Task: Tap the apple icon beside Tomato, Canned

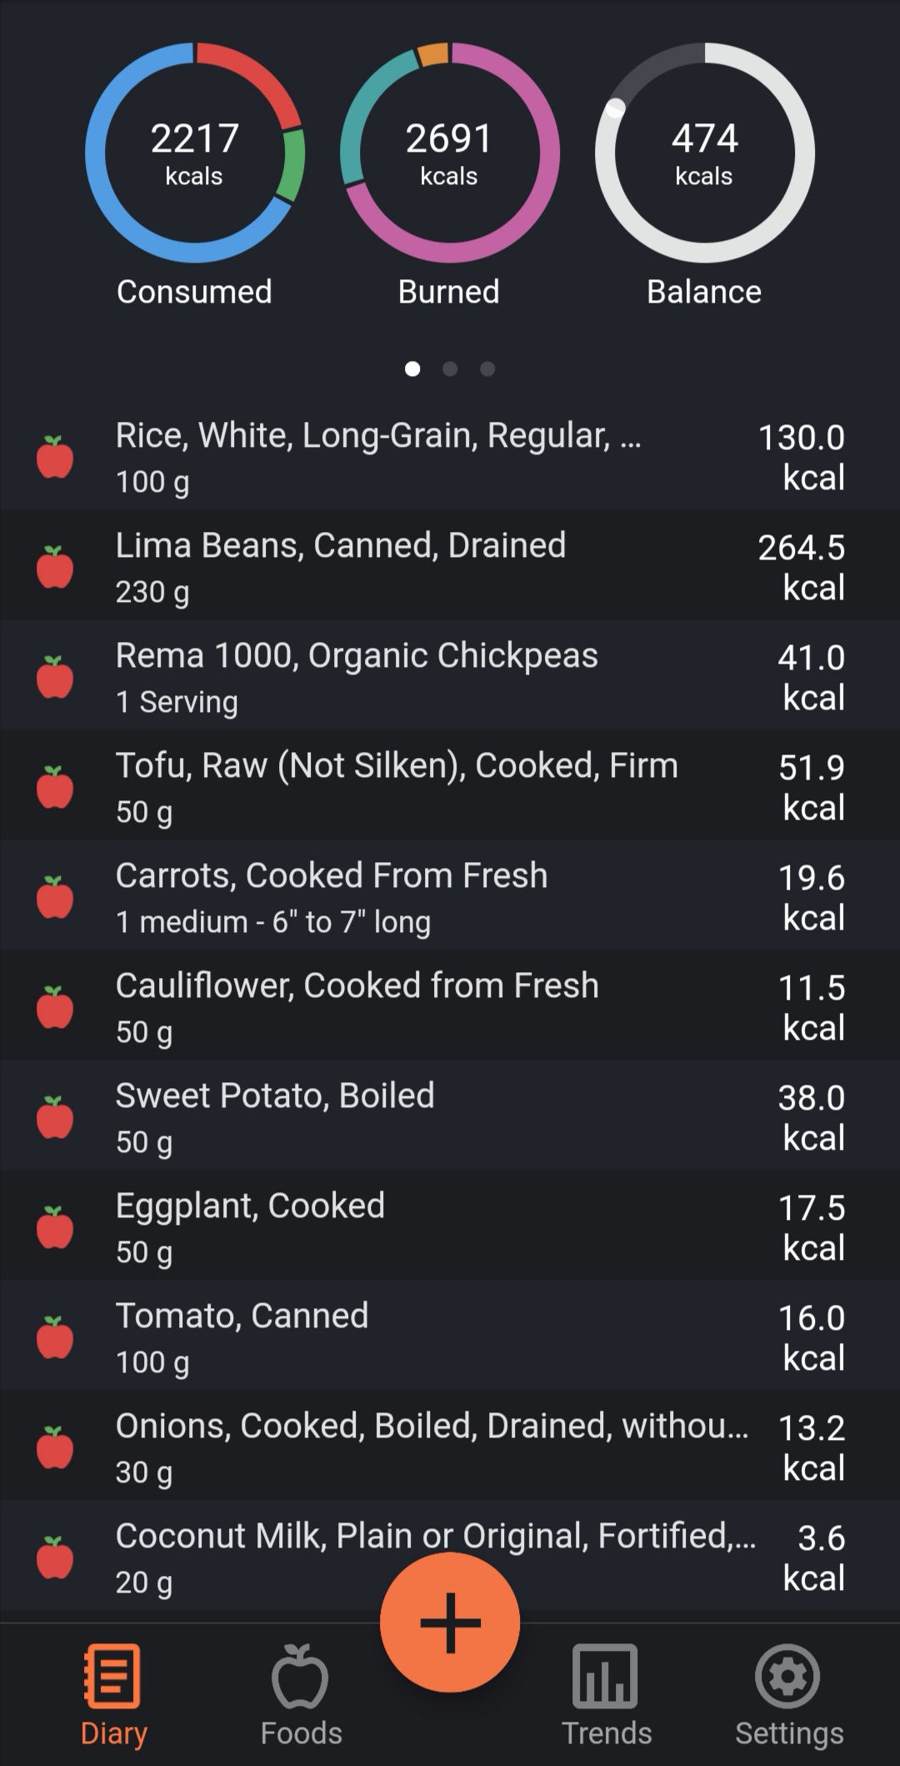Action: click(x=55, y=1338)
